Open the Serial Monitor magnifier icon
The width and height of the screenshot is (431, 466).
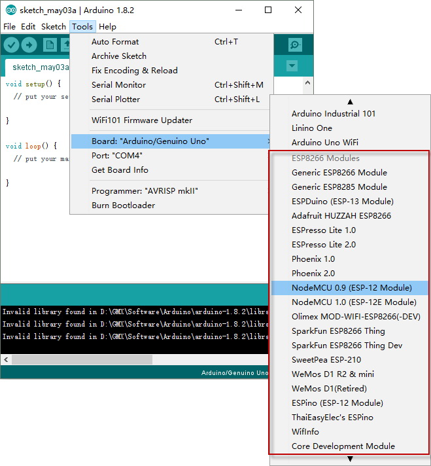click(x=295, y=45)
